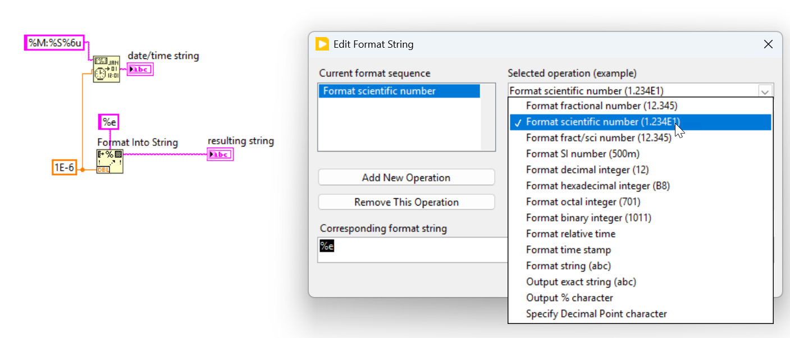Select Format scientific number in sequence list
The height and width of the screenshot is (338, 790).
399,91
